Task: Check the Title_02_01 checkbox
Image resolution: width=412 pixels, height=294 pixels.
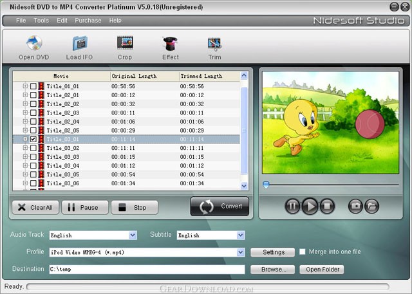Action: click(x=33, y=95)
